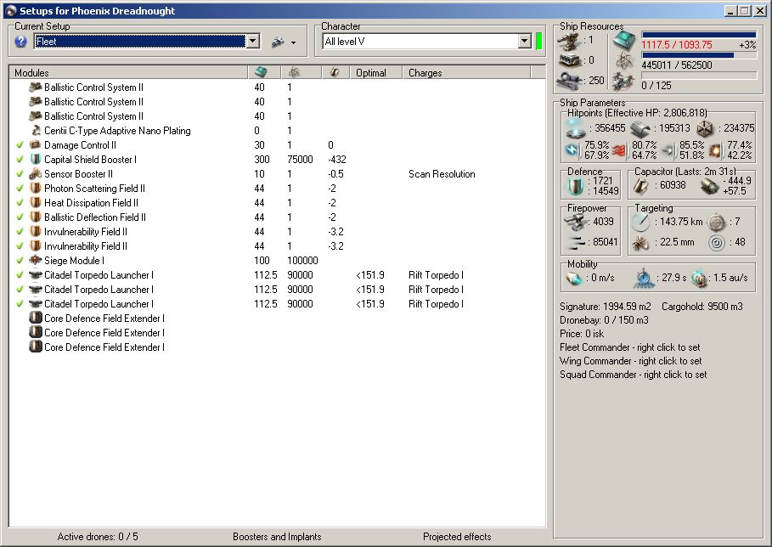The height and width of the screenshot is (547, 772).
Task: Click the Modules column header
Action: tap(128, 72)
